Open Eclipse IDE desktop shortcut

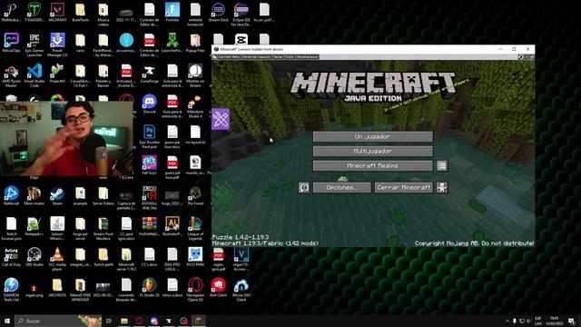click(241, 15)
